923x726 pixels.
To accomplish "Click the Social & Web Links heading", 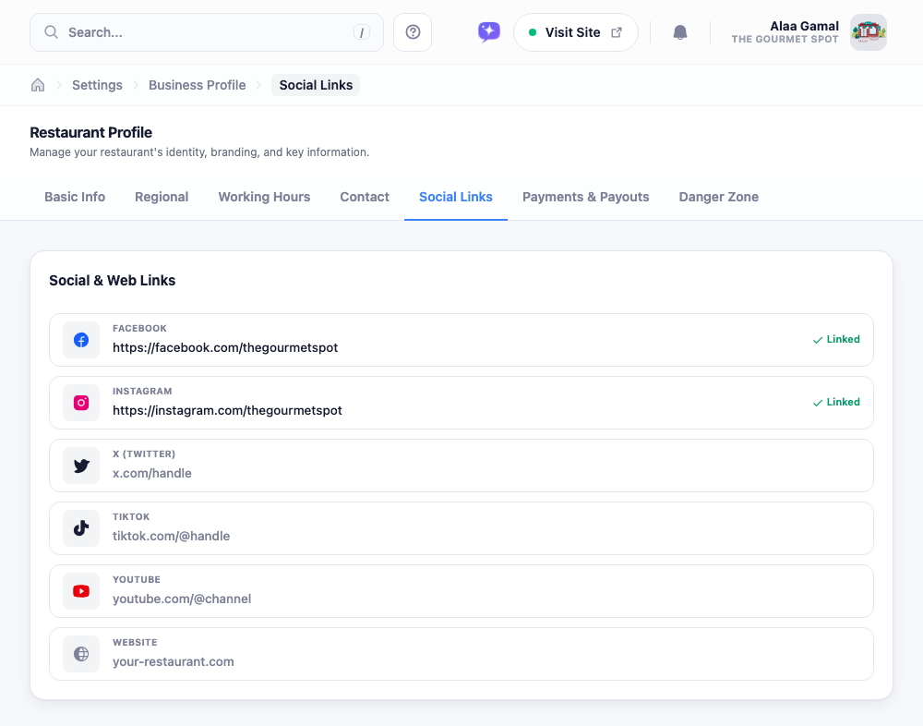I will click(112, 281).
